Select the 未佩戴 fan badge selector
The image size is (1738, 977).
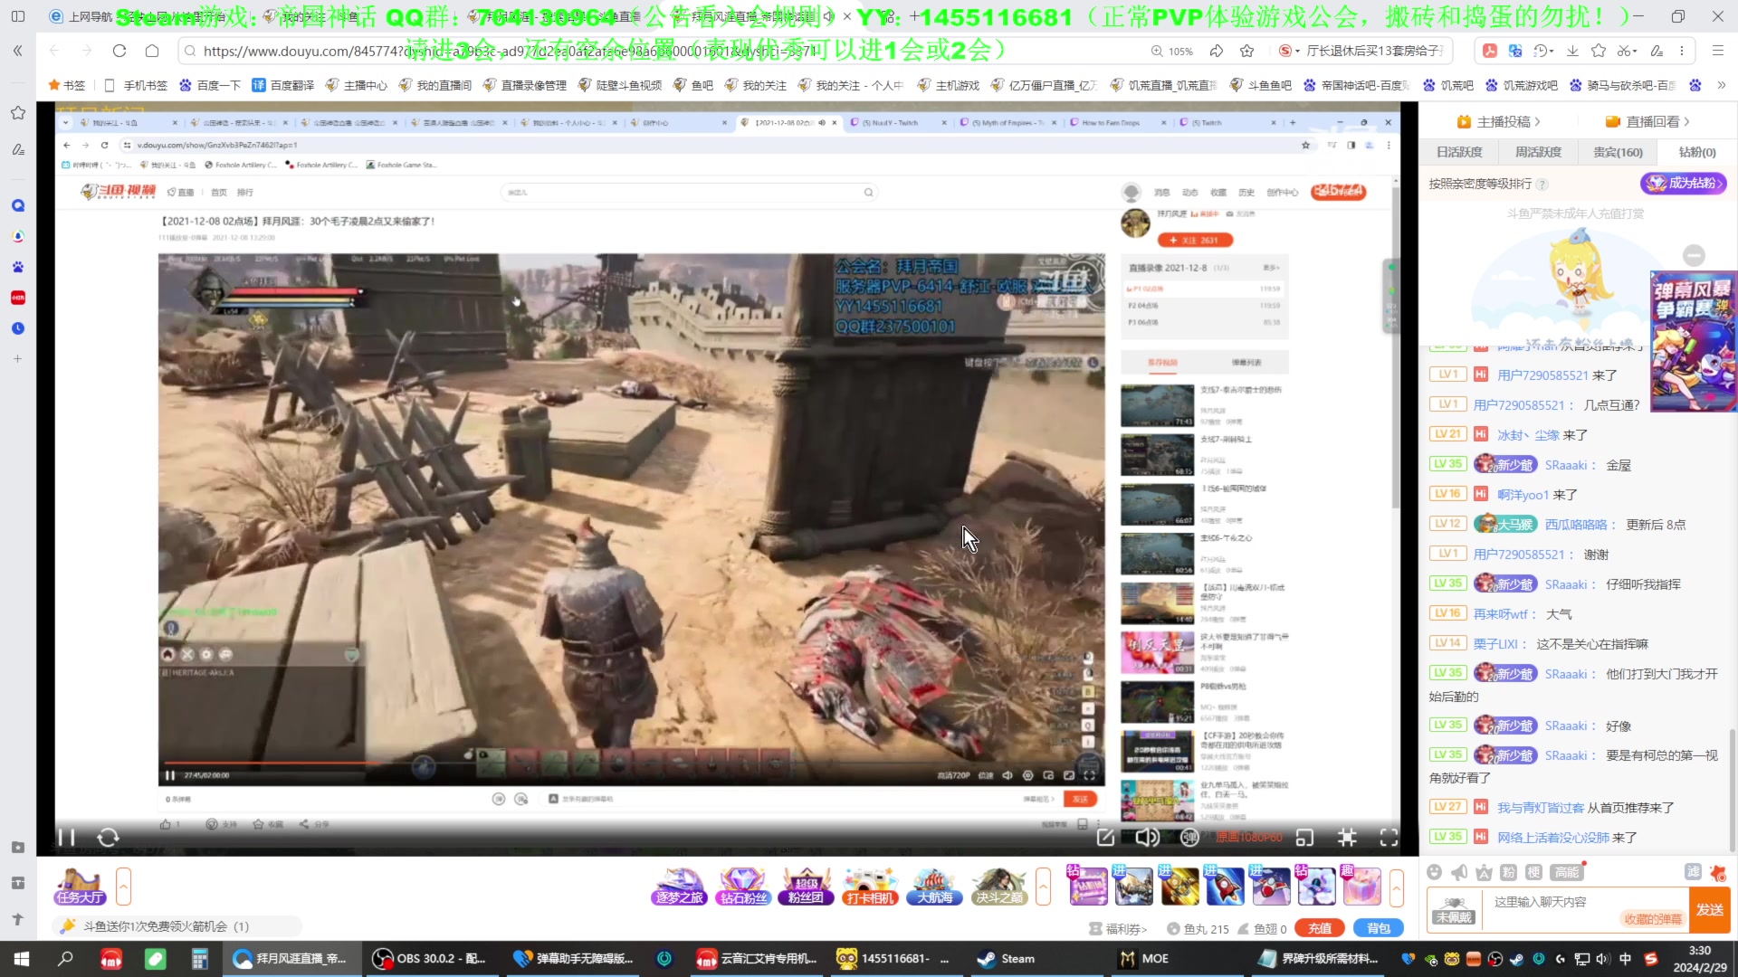(1454, 911)
